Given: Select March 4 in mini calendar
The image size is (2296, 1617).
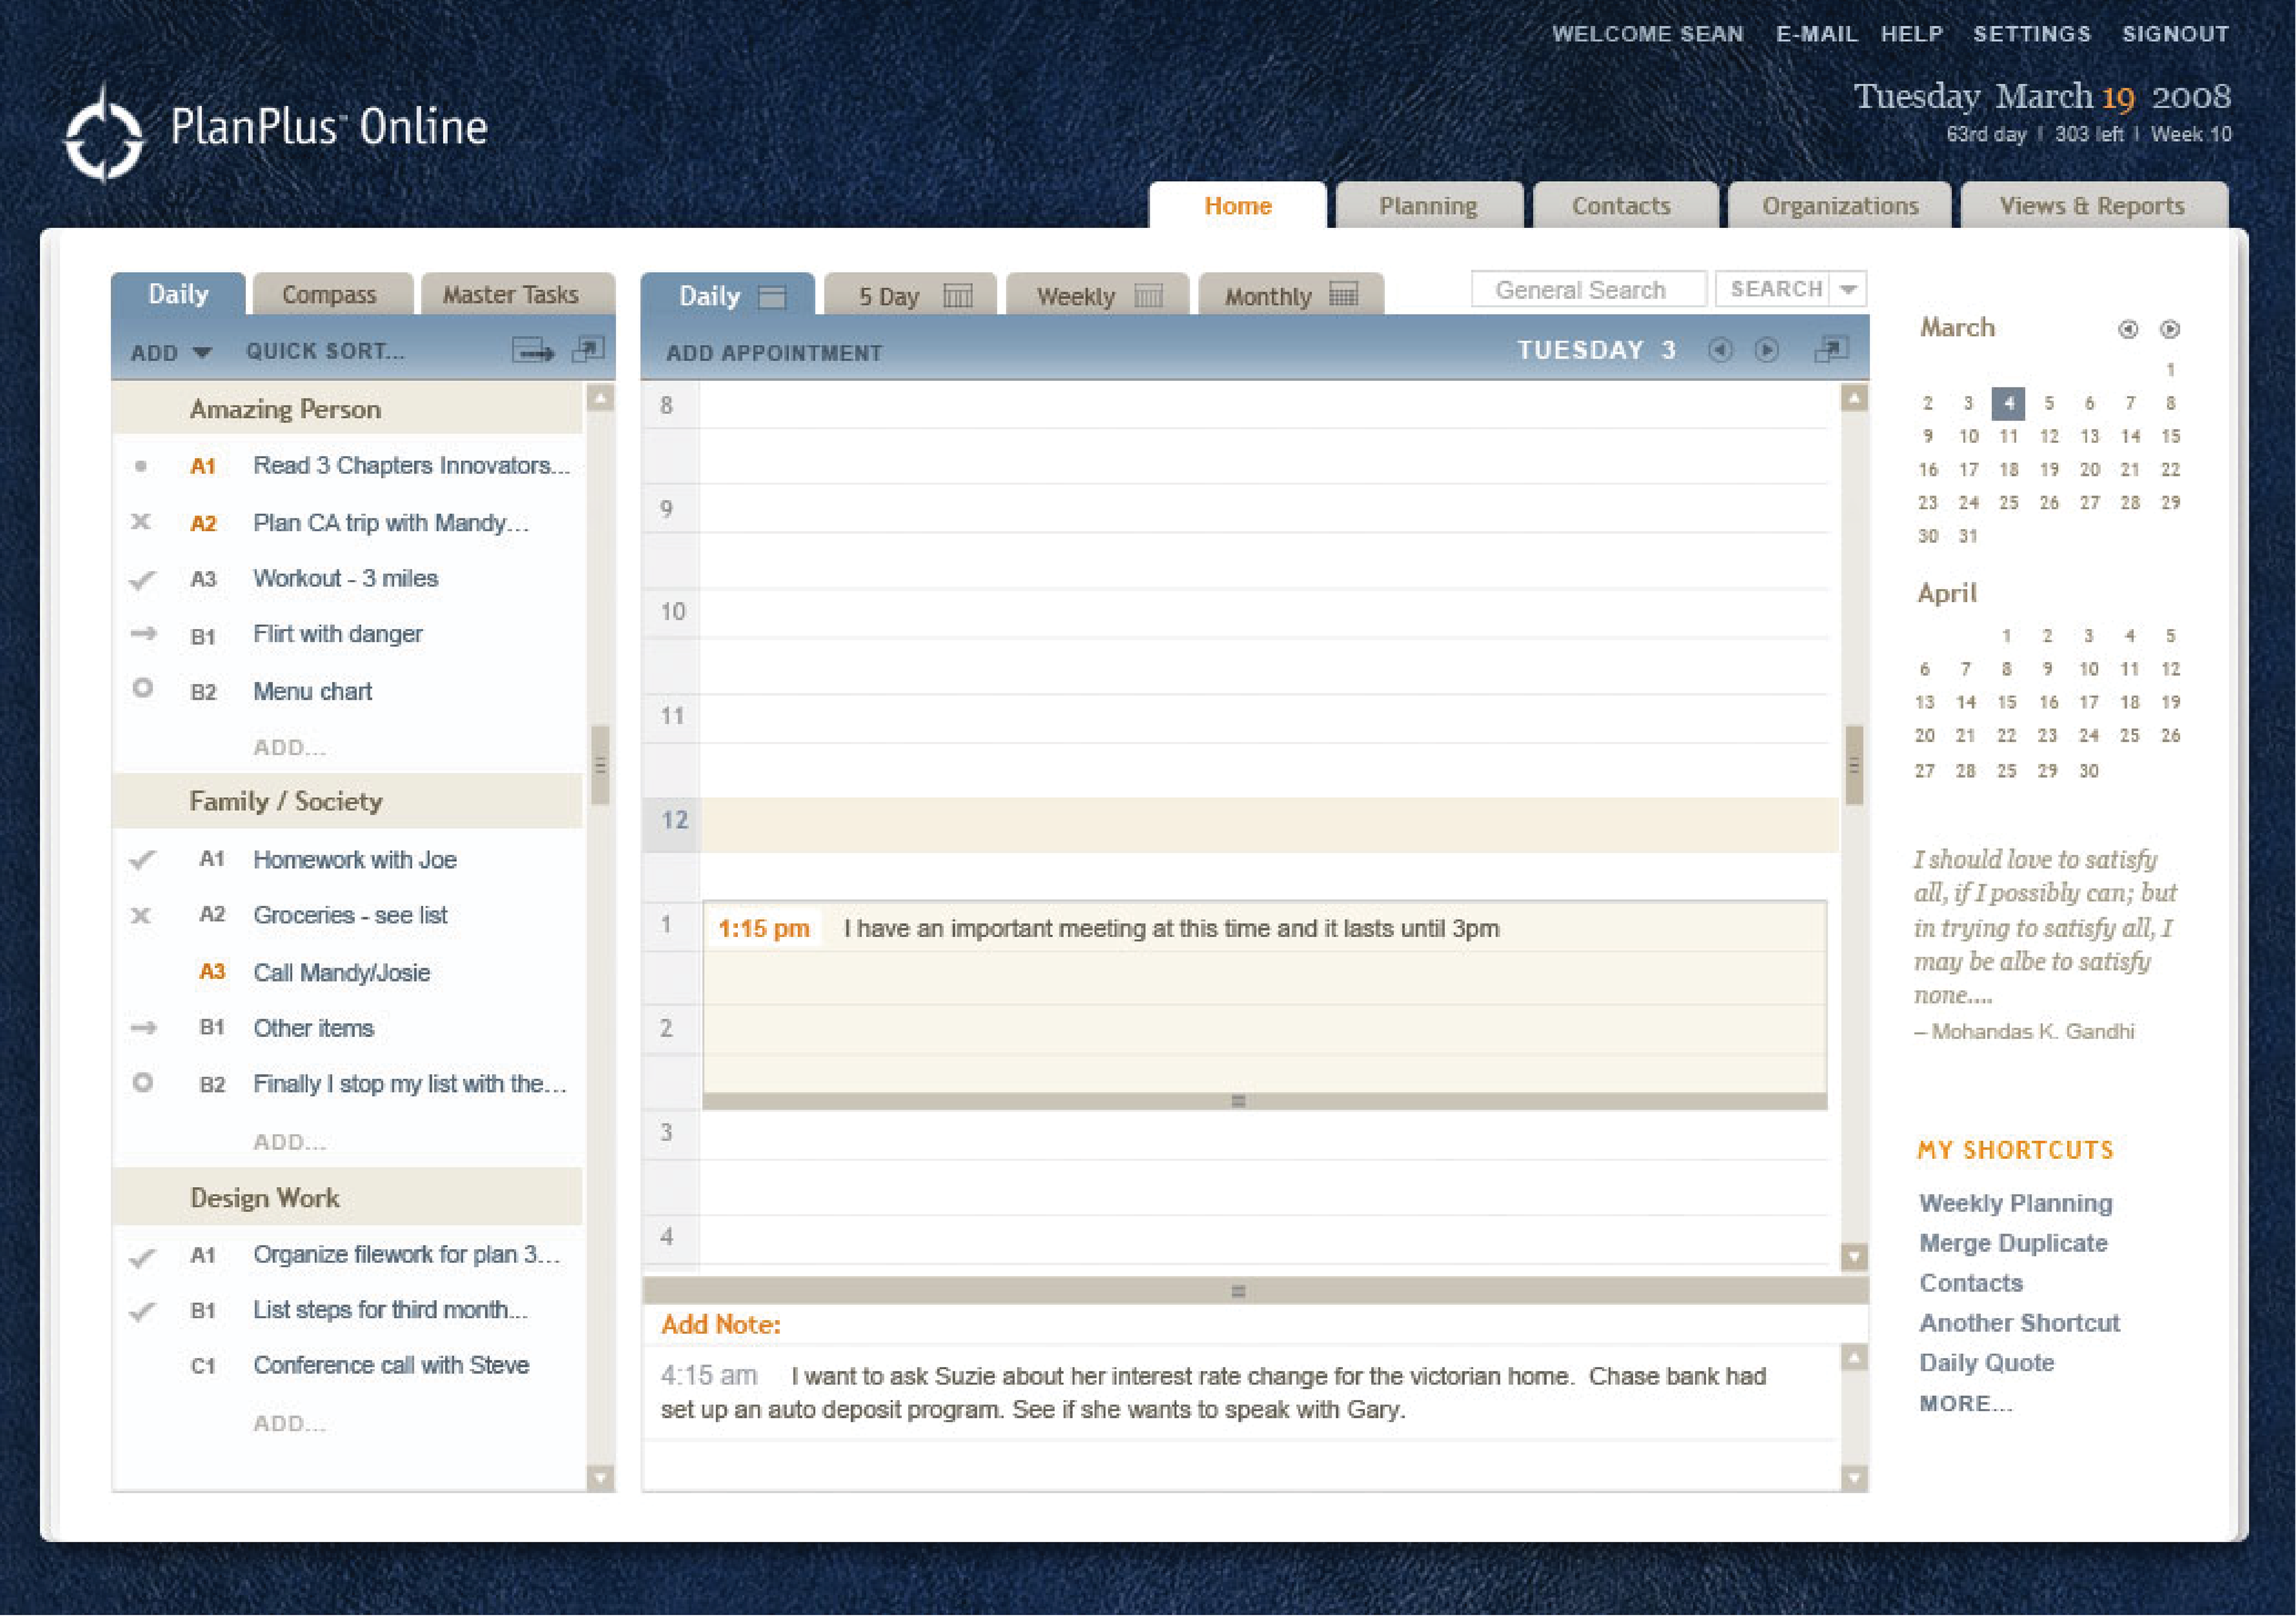Looking at the screenshot, I should [x=2008, y=404].
